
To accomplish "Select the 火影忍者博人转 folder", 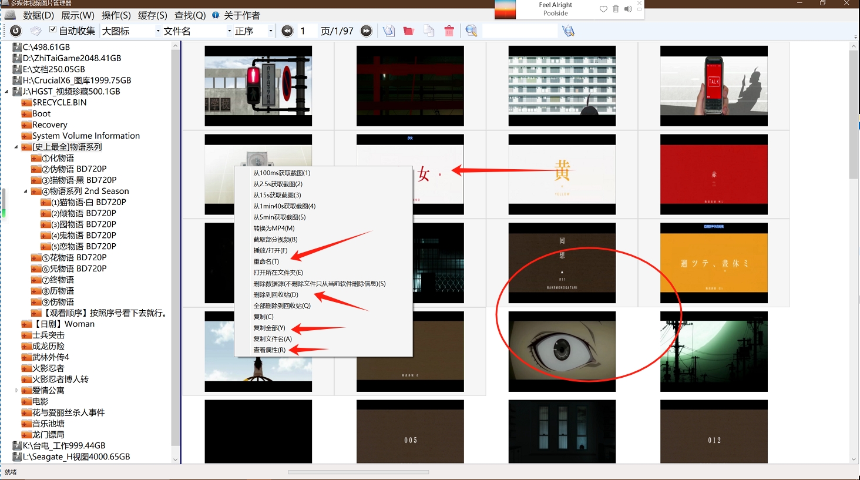I will click(x=60, y=379).
